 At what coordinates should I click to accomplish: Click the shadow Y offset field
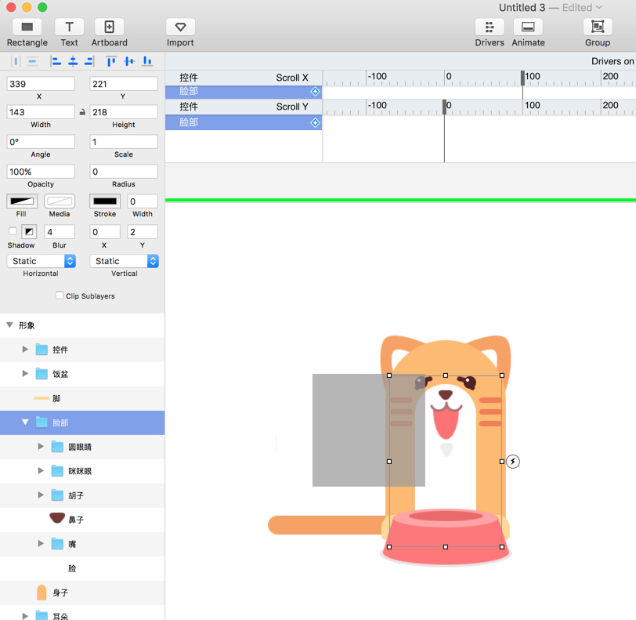pyautogui.click(x=143, y=232)
